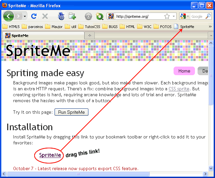
Task: Click the Stop loading X icon
Action: click(45, 16)
